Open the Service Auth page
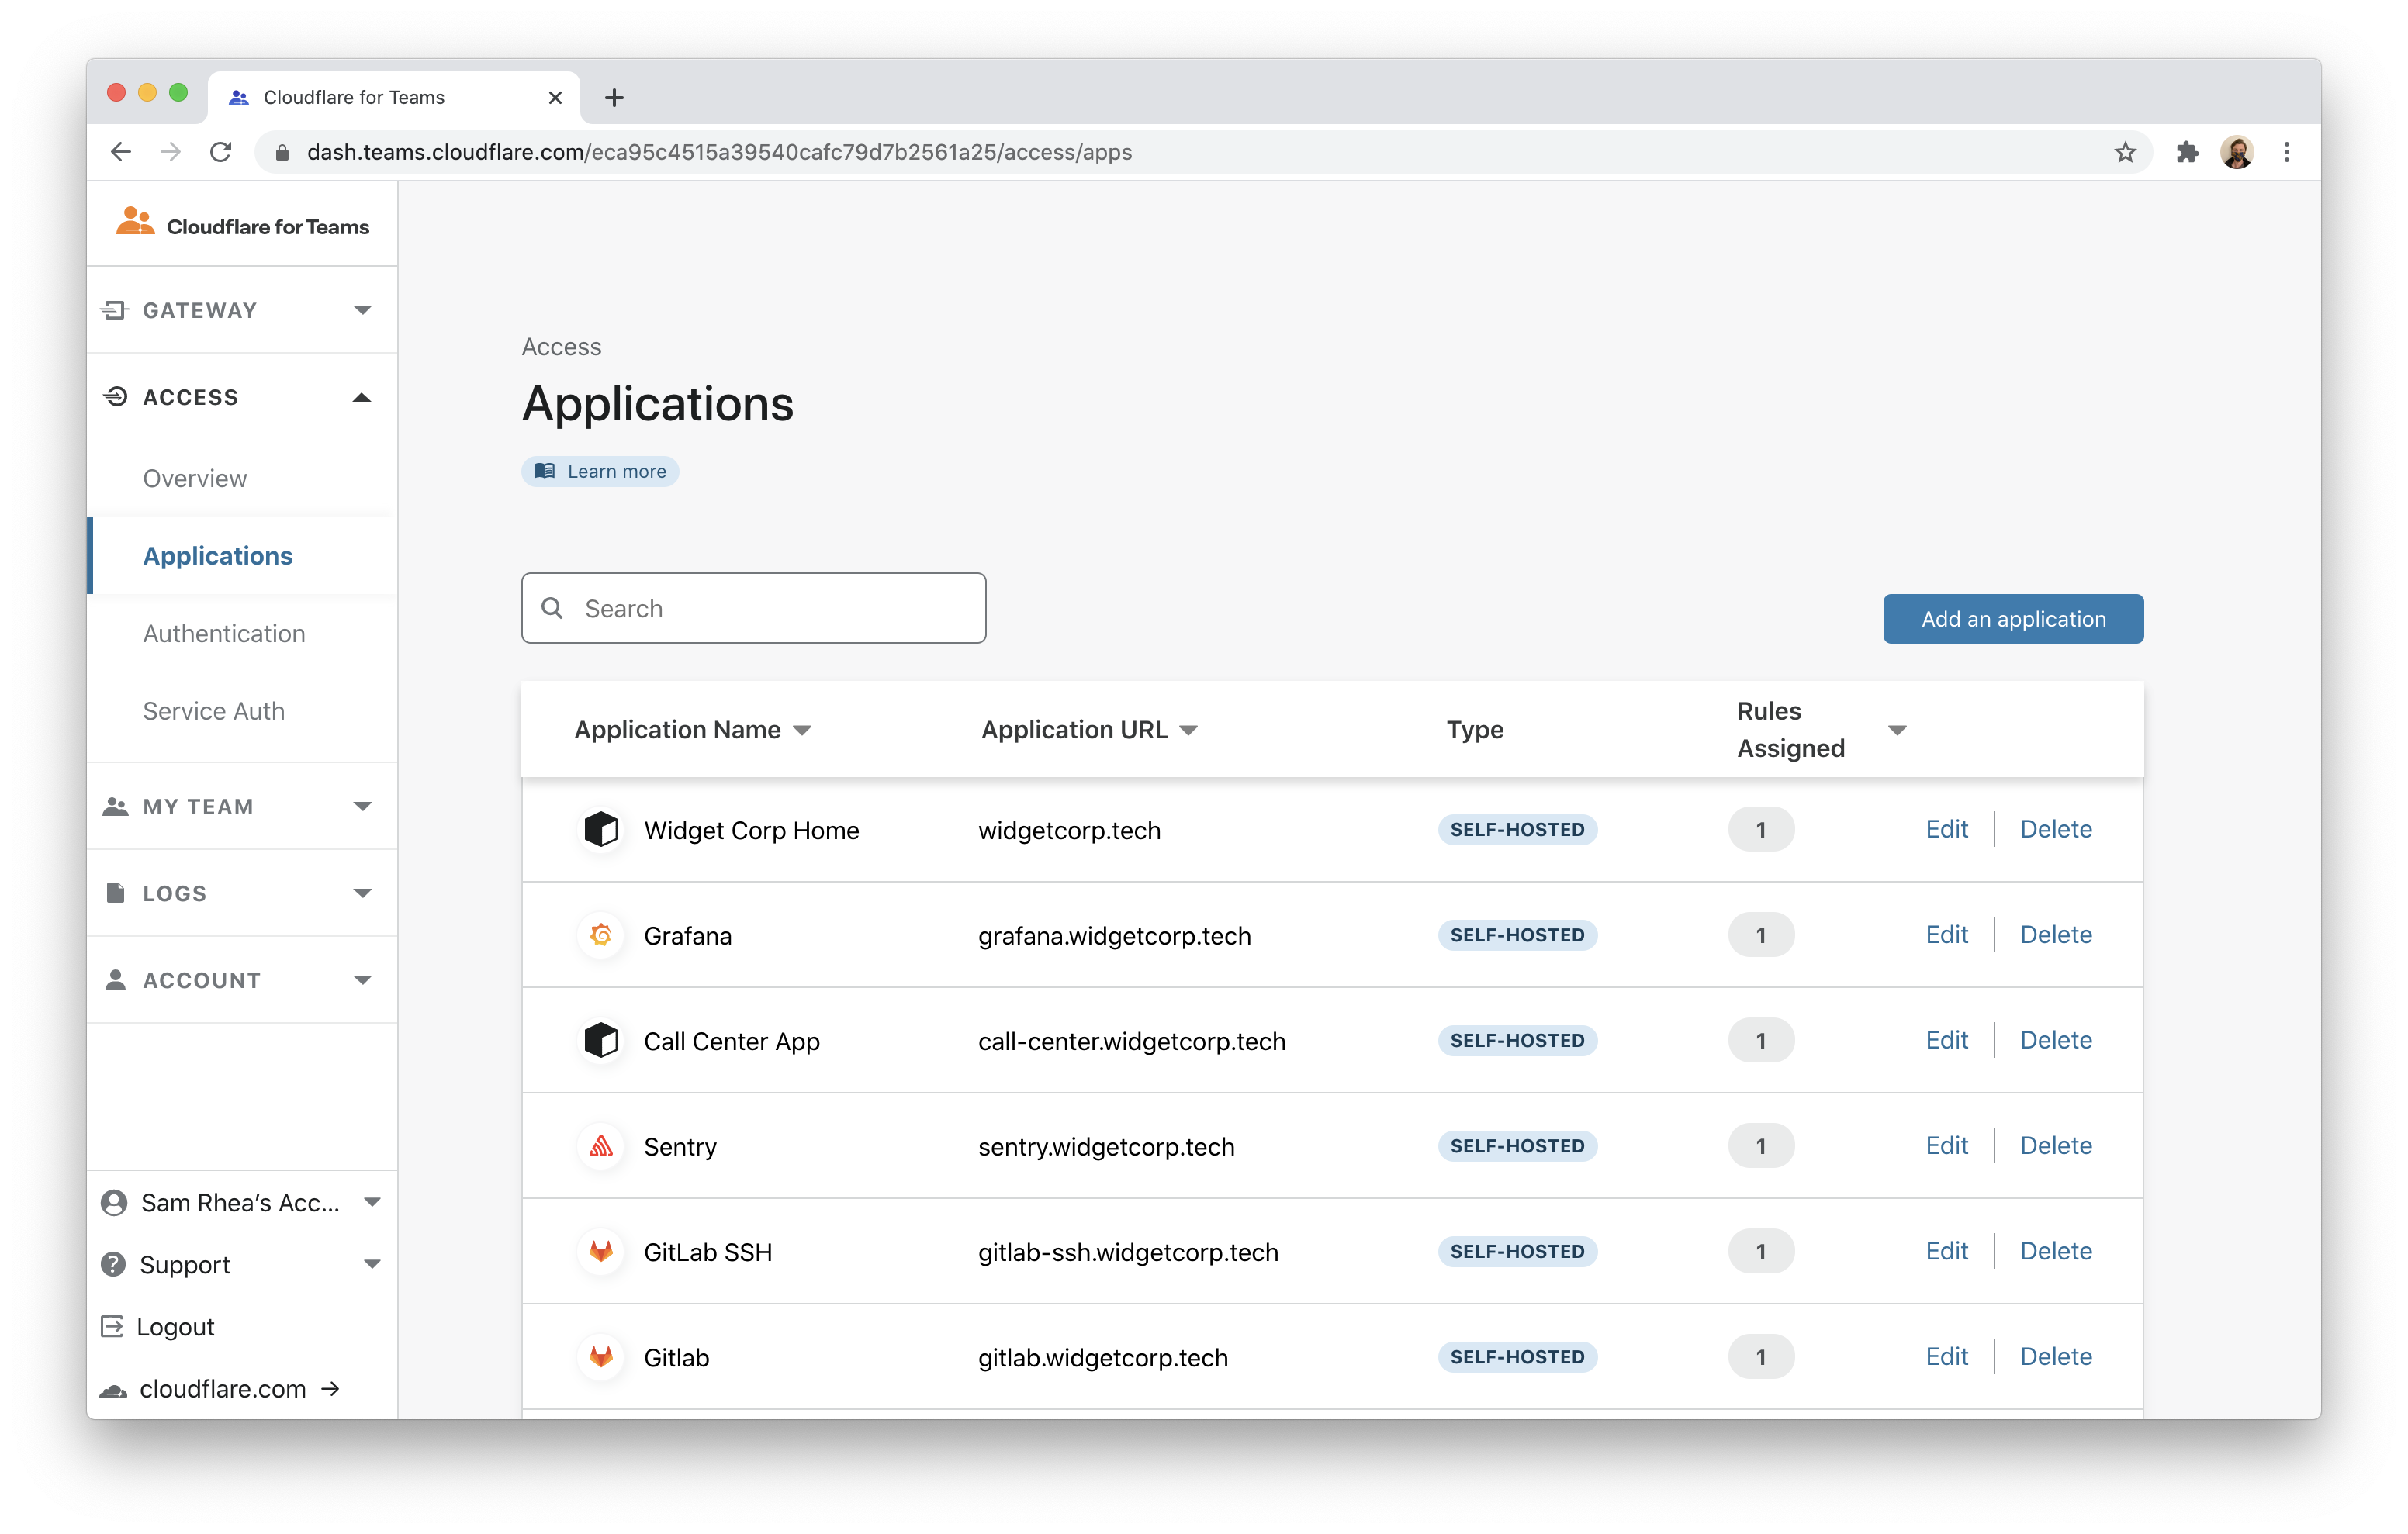 click(214, 711)
